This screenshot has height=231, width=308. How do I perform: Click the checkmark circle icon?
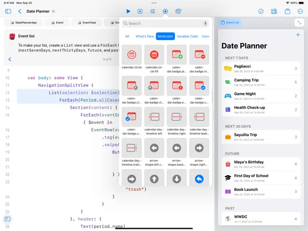pos(261,11)
